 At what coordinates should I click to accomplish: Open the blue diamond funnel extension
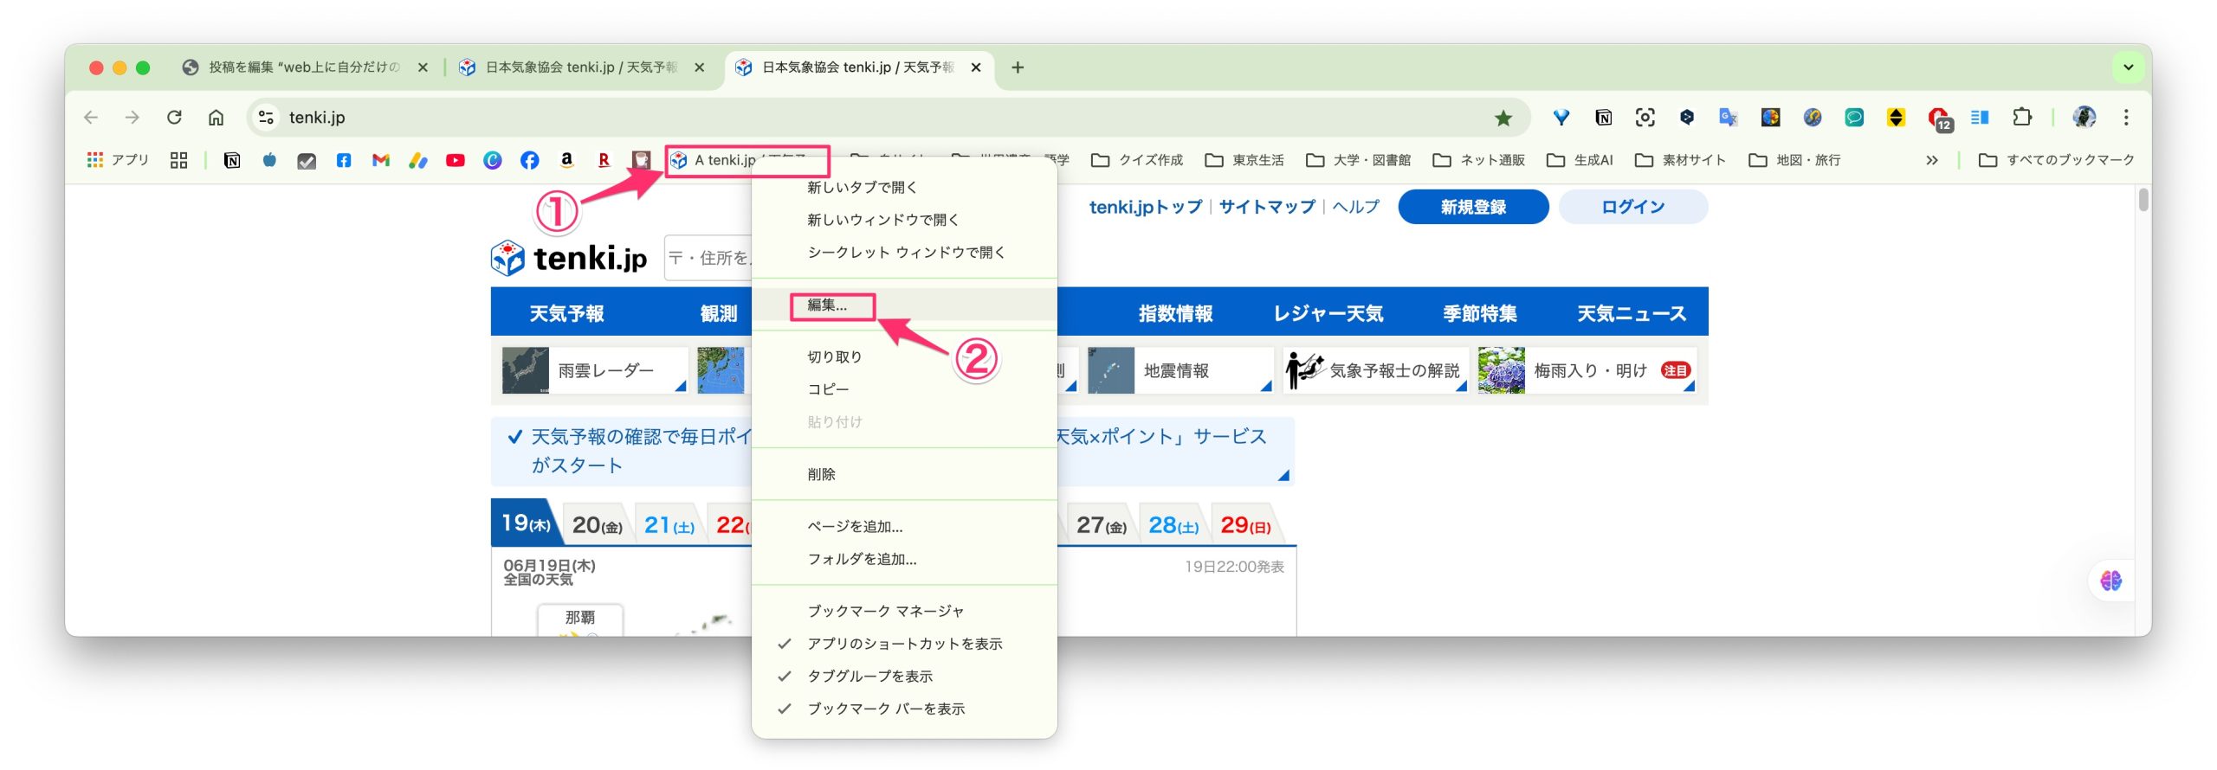pos(1561,117)
